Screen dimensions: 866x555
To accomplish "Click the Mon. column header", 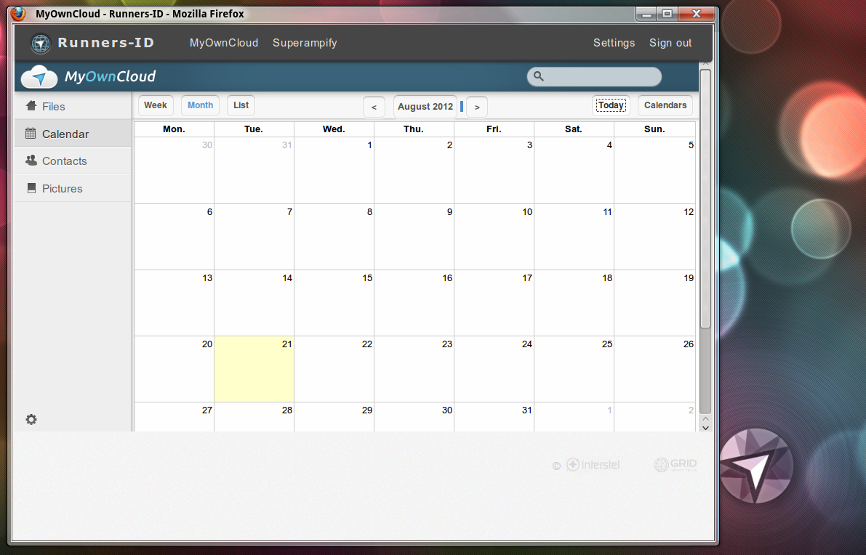I will click(x=174, y=129).
